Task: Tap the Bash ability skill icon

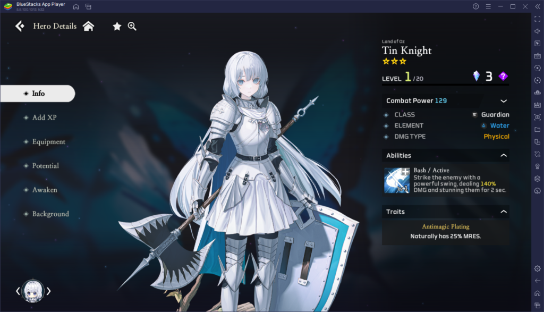Action: pyautogui.click(x=397, y=180)
